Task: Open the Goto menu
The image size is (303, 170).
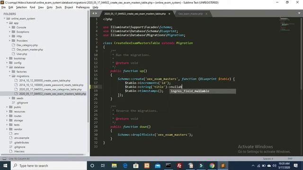Action: coord(50,8)
